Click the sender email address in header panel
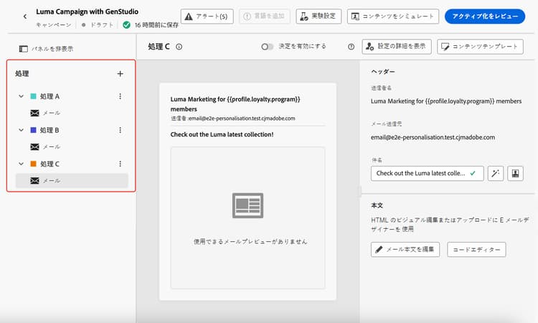538x323 pixels. point(433,137)
